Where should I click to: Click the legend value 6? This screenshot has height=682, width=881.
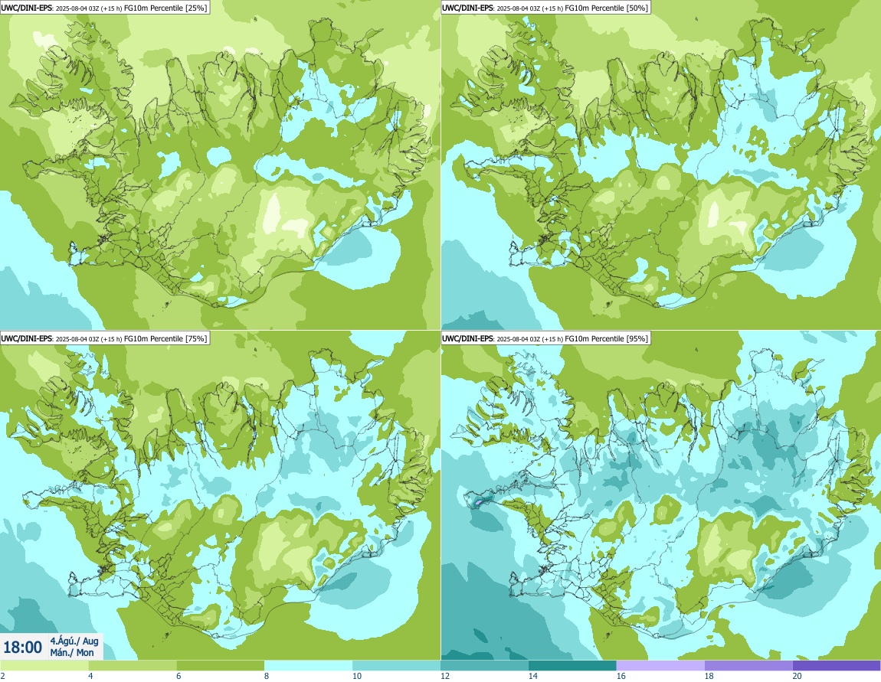[178, 677]
